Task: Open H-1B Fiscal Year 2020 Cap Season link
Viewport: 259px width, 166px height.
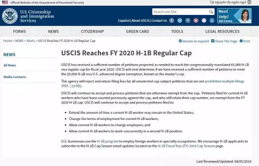Action: 186,146
